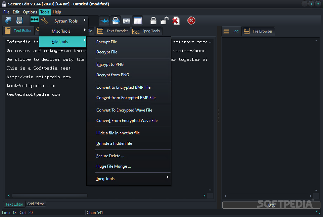Click the File Browser tab's icon
The image size is (323, 217).
(x=246, y=31)
